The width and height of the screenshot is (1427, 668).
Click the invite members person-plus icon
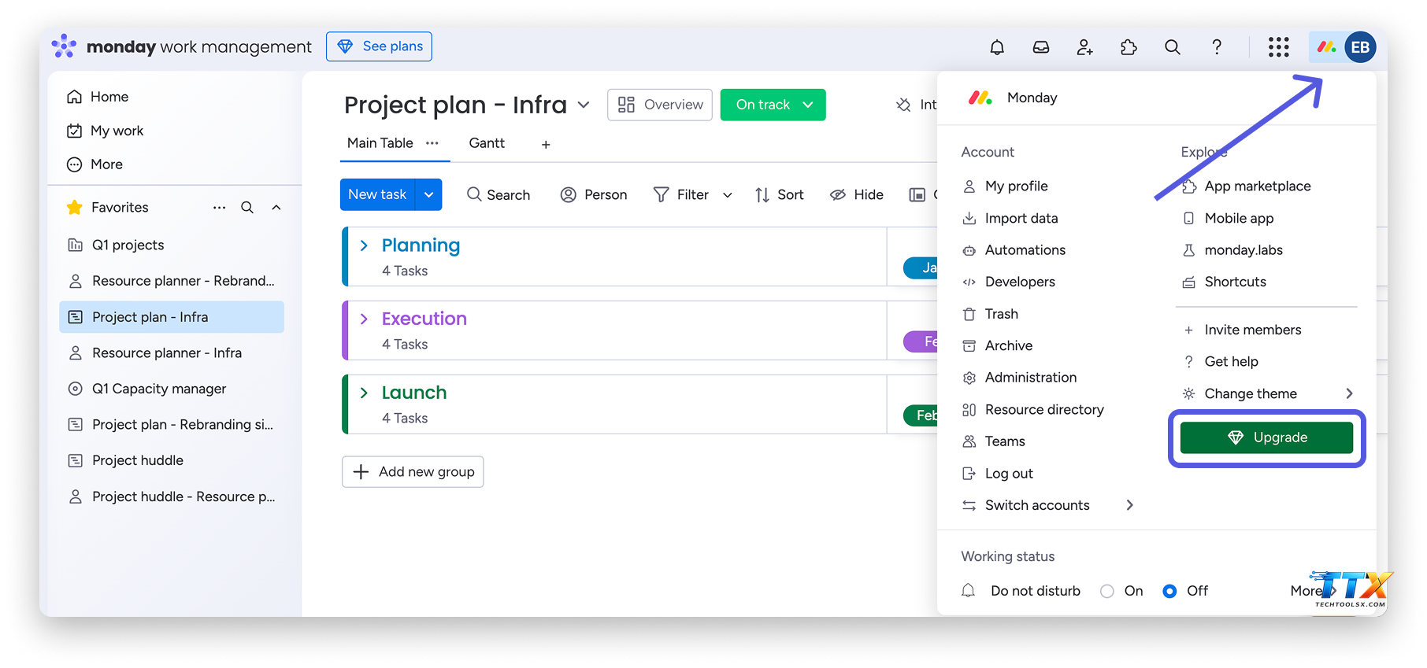pos(1084,47)
